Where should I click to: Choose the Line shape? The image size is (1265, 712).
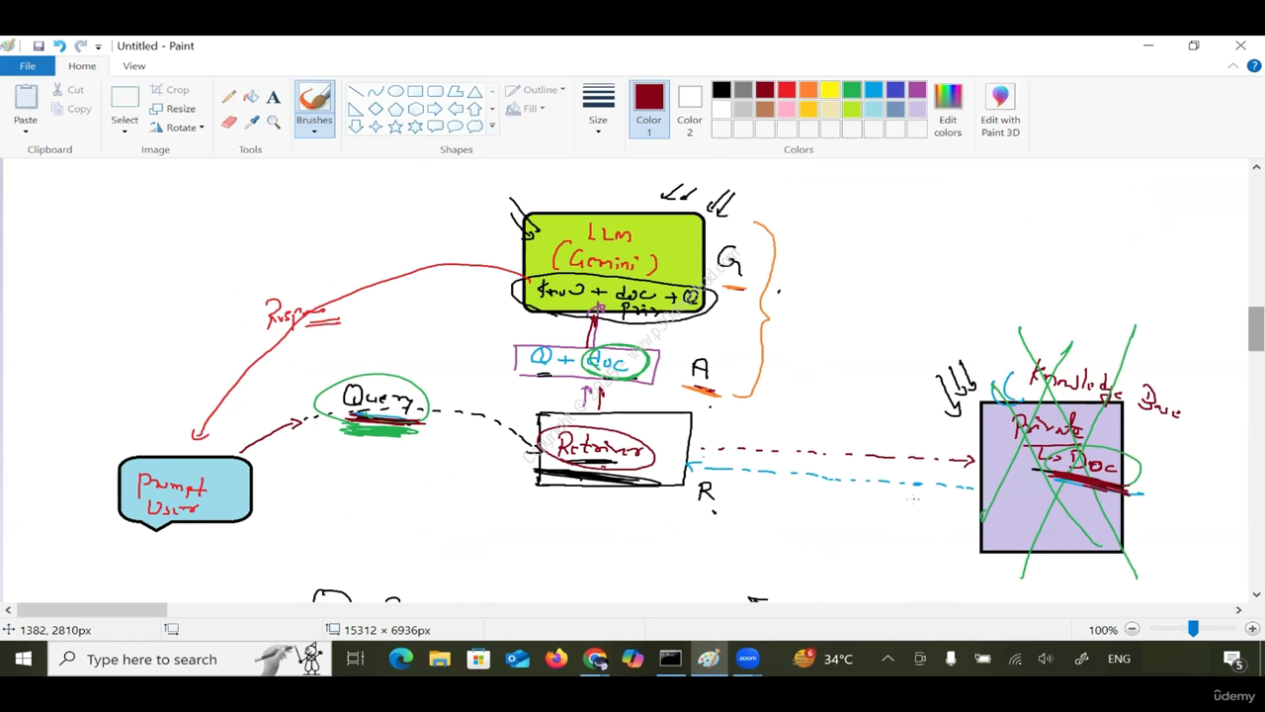click(x=356, y=91)
